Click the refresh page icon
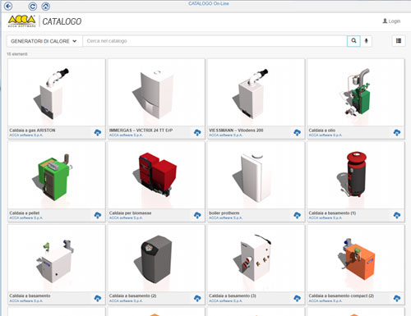The width and height of the screenshot is (411, 316). click(x=33, y=7)
